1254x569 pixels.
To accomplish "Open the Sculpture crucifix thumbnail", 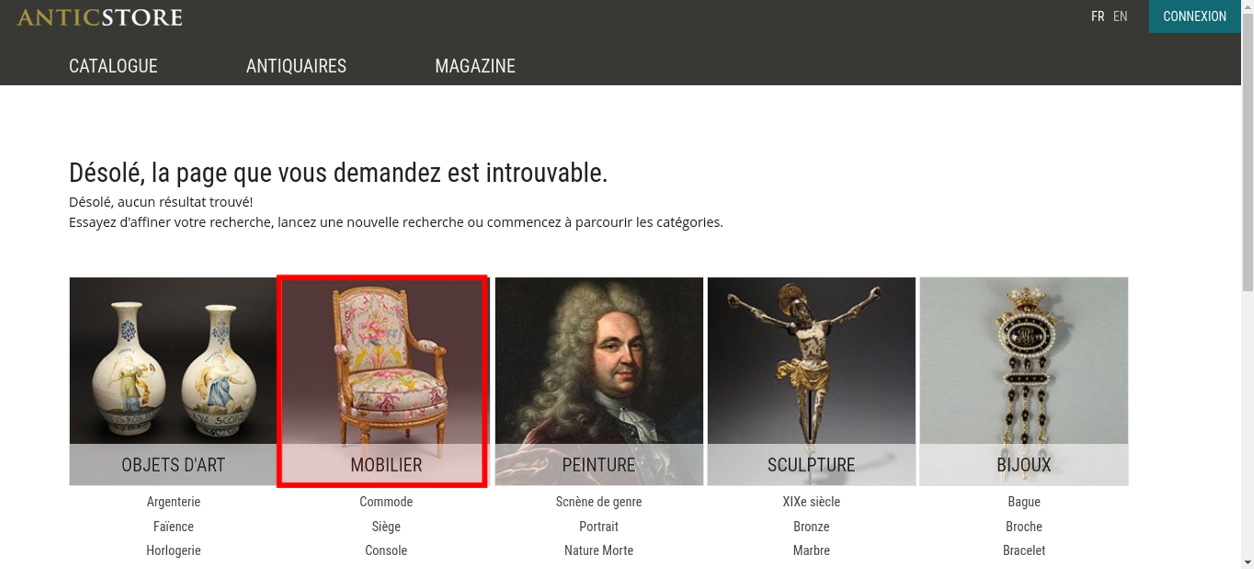I will click(811, 381).
